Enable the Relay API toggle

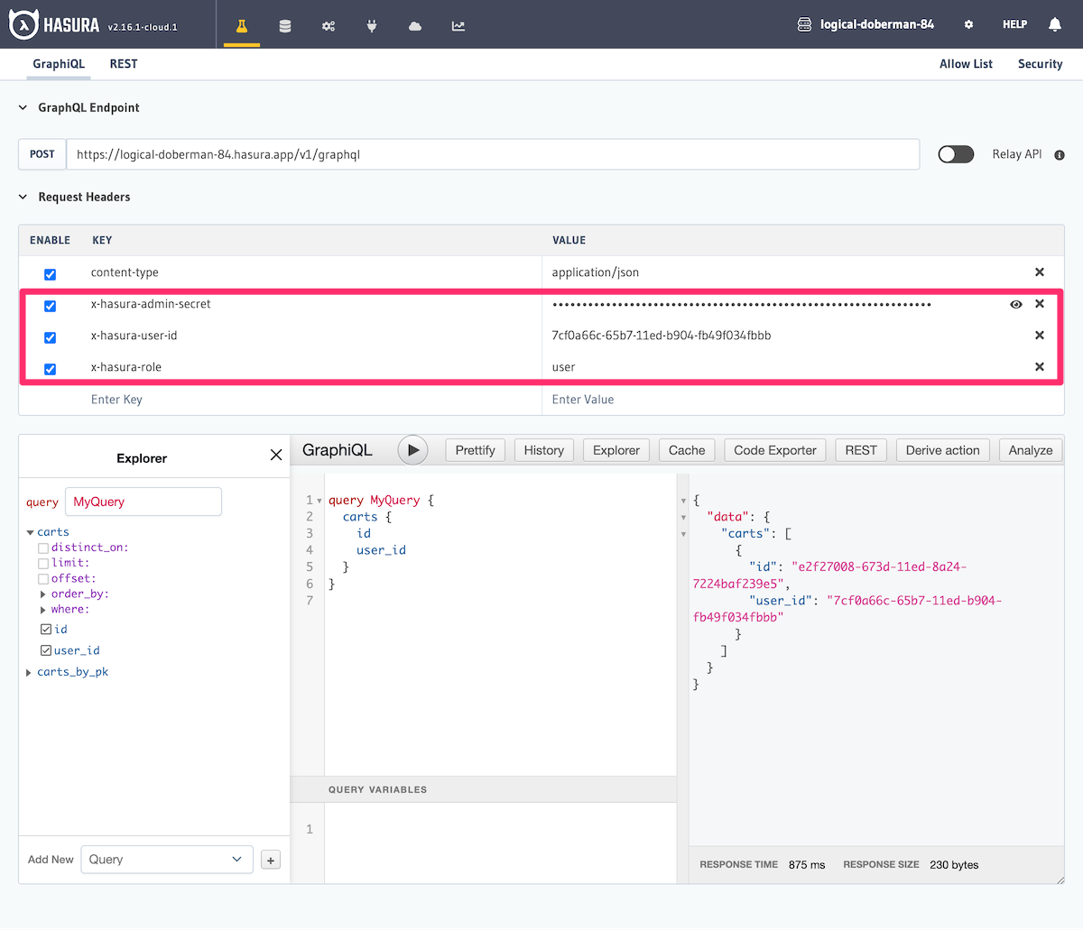click(x=956, y=154)
